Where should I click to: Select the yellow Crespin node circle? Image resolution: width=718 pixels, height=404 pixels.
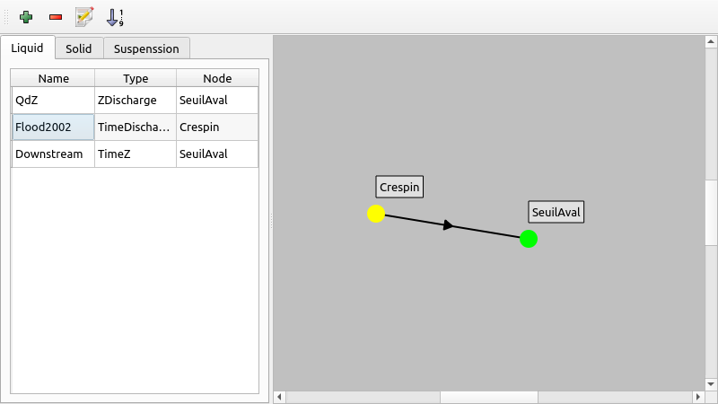pos(376,214)
